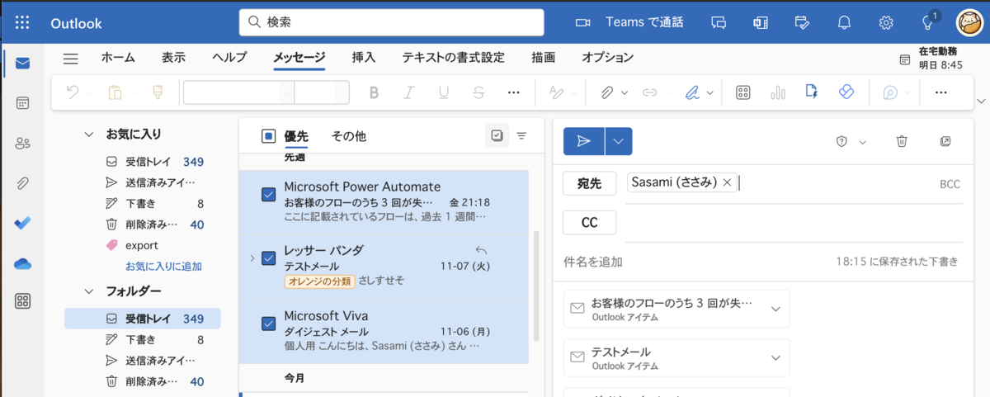Viewport: 990px width, 397px height.
Task: Click the BCC link
Action: coord(950,184)
